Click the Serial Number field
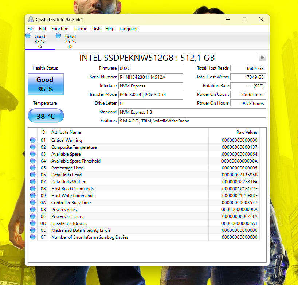Viewport: 298px width, 285px height. click(x=151, y=77)
